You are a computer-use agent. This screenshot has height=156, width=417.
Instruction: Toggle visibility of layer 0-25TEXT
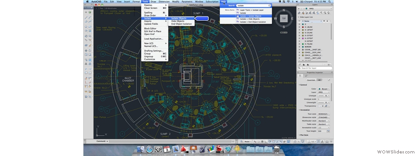tap(299, 35)
